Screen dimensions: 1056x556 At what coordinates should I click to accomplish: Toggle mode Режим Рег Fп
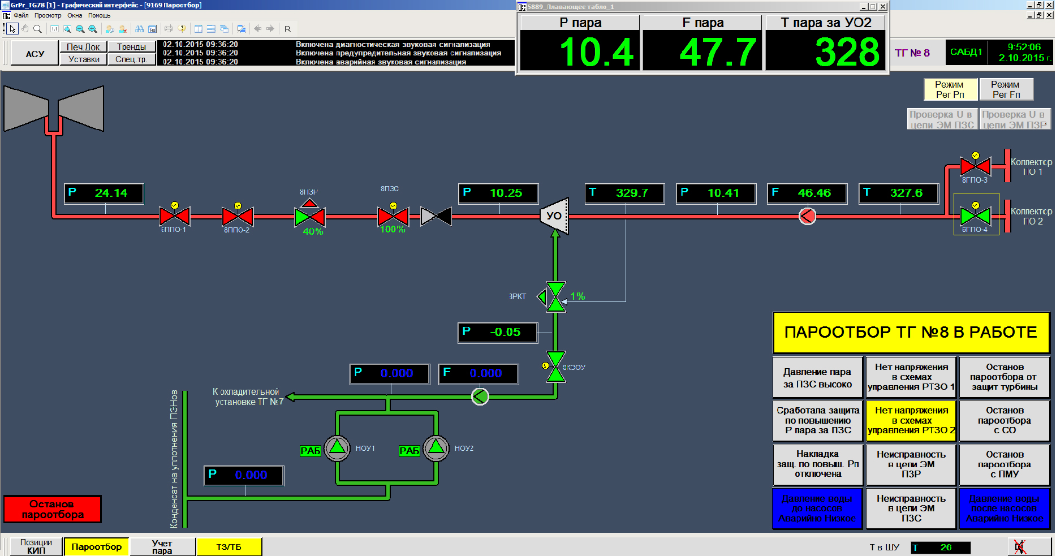[1006, 89]
